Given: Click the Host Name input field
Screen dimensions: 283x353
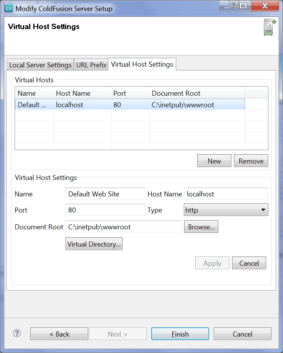Looking at the screenshot, I should (x=226, y=194).
